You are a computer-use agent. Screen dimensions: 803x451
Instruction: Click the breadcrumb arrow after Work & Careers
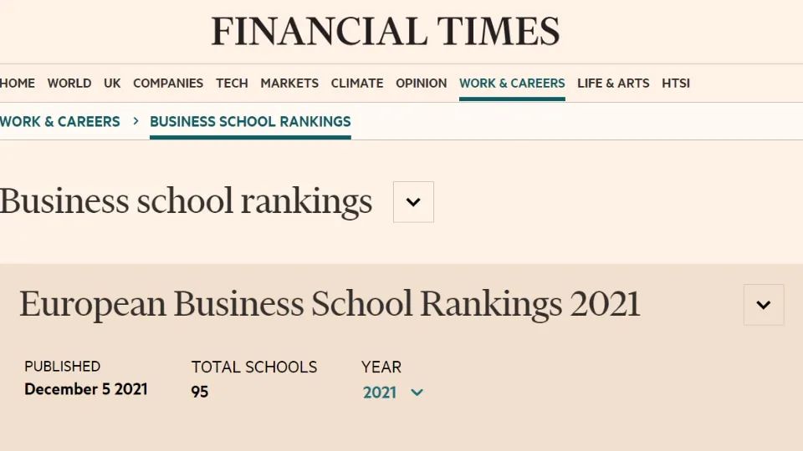(136, 121)
